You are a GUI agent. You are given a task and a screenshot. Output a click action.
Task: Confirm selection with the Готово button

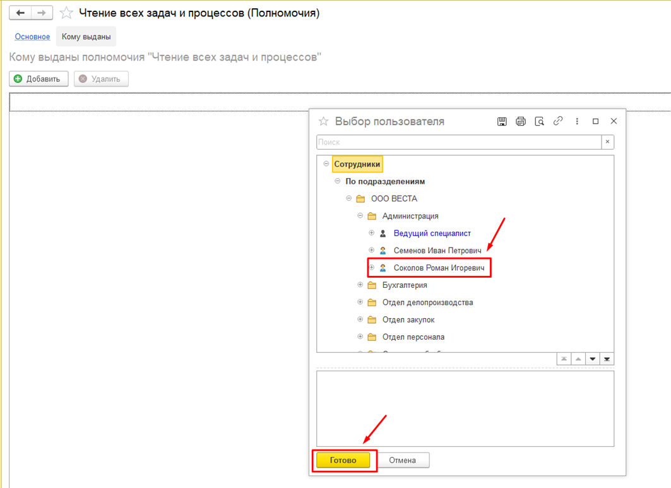[343, 460]
